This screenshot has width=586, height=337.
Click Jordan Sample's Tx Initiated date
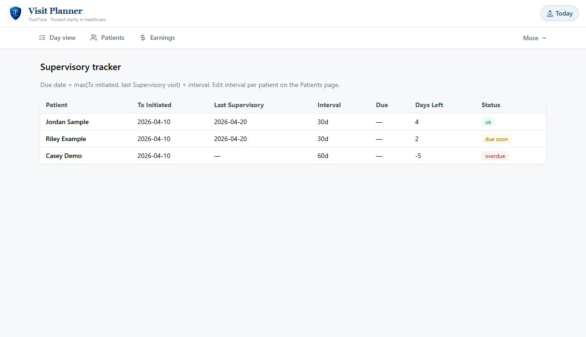[154, 122]
